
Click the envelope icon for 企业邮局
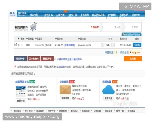coord(65,90)
